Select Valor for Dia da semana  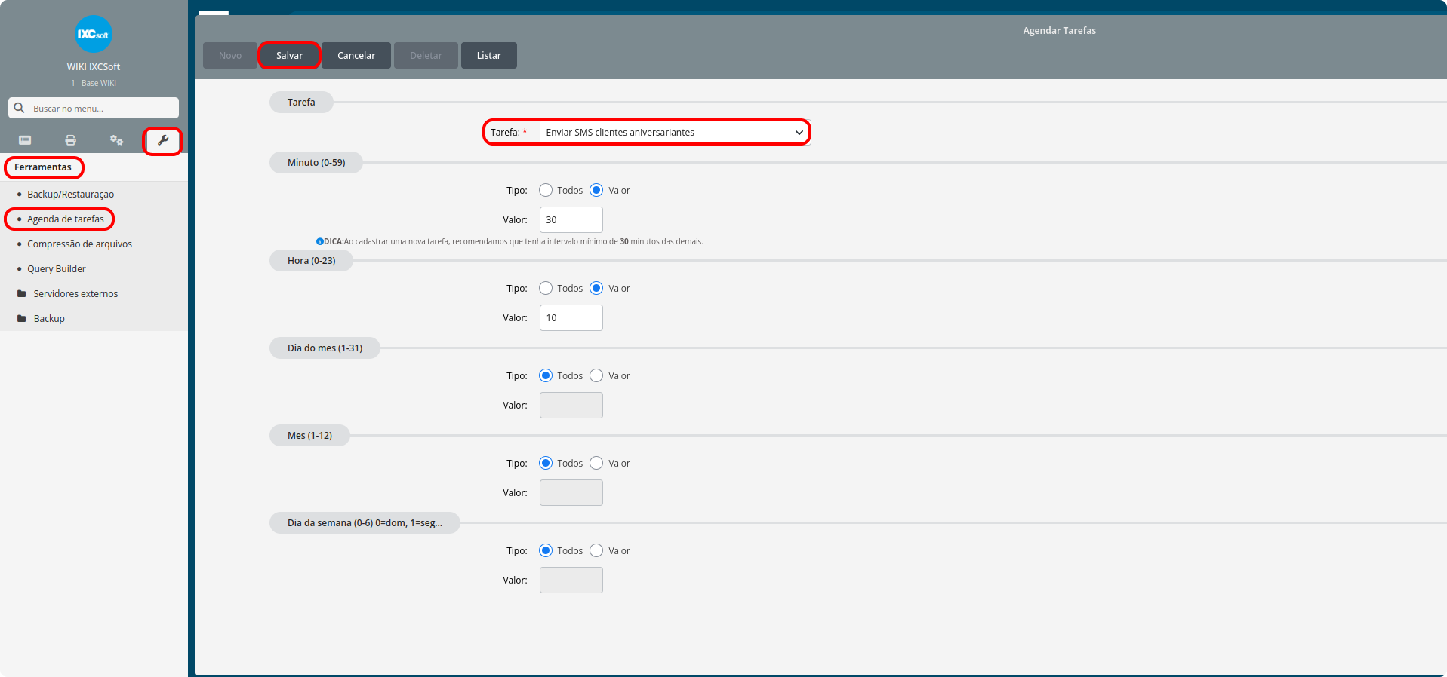[x=596, y=550]
